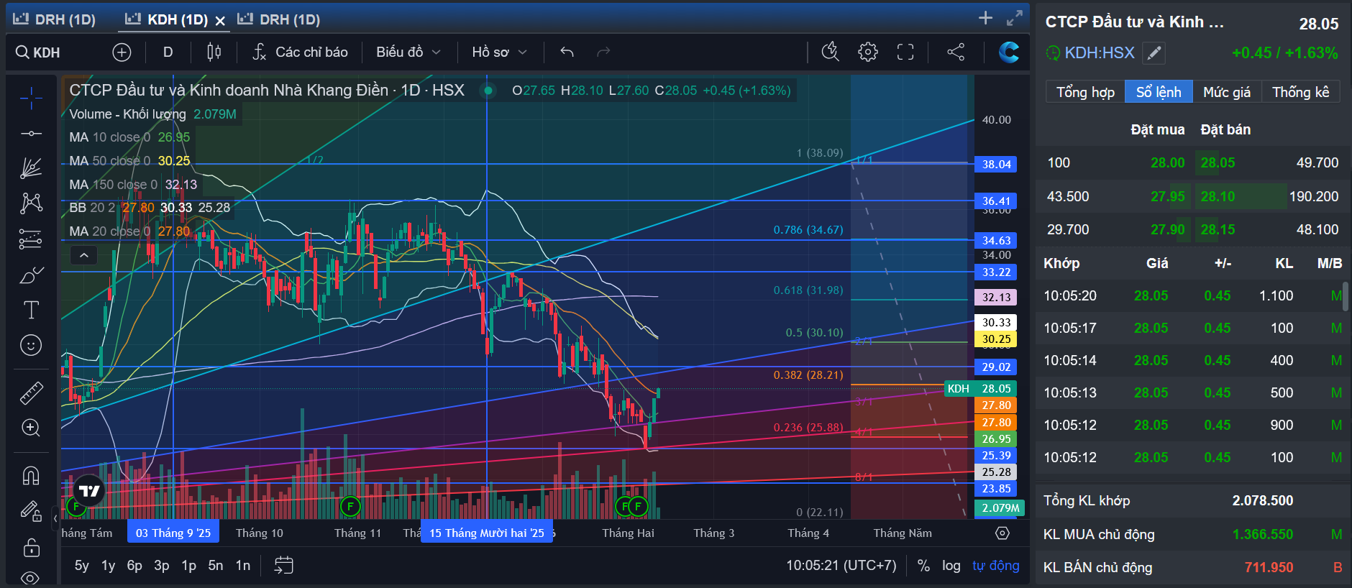This screenshot has width=1352, height=588.
Task: Toggle stay in drawing mode
Action: coord(31,511)
